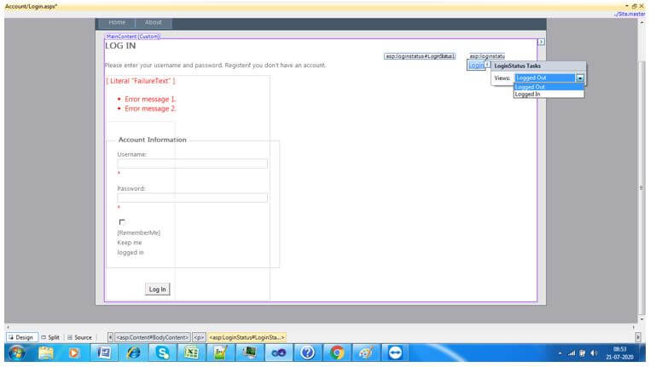The height and width of the screenshot is (367, 650).
Task: Click the About menu item
Action: coord(154,22)
